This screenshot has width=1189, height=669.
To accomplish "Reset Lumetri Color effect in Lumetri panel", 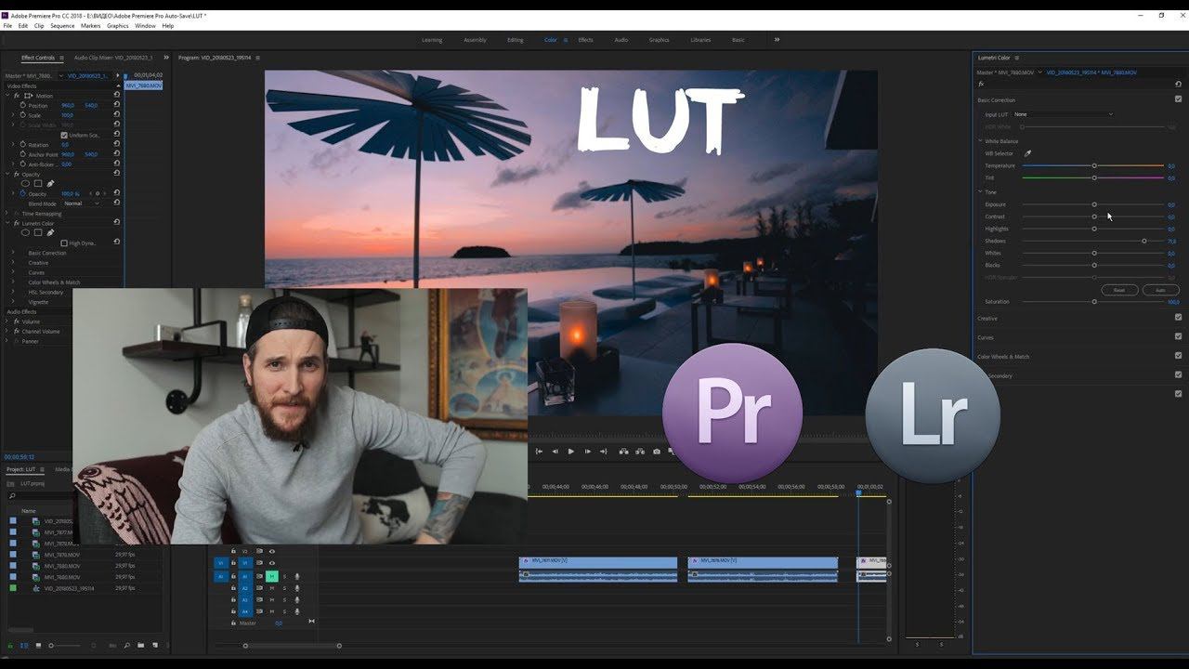I will click(1178, 84).
